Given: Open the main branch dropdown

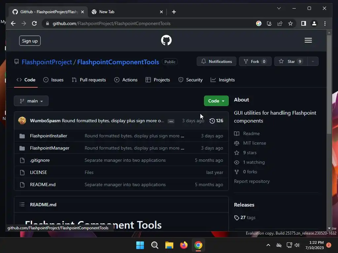Looking at the screenshot, I should [x=31, y=101].
